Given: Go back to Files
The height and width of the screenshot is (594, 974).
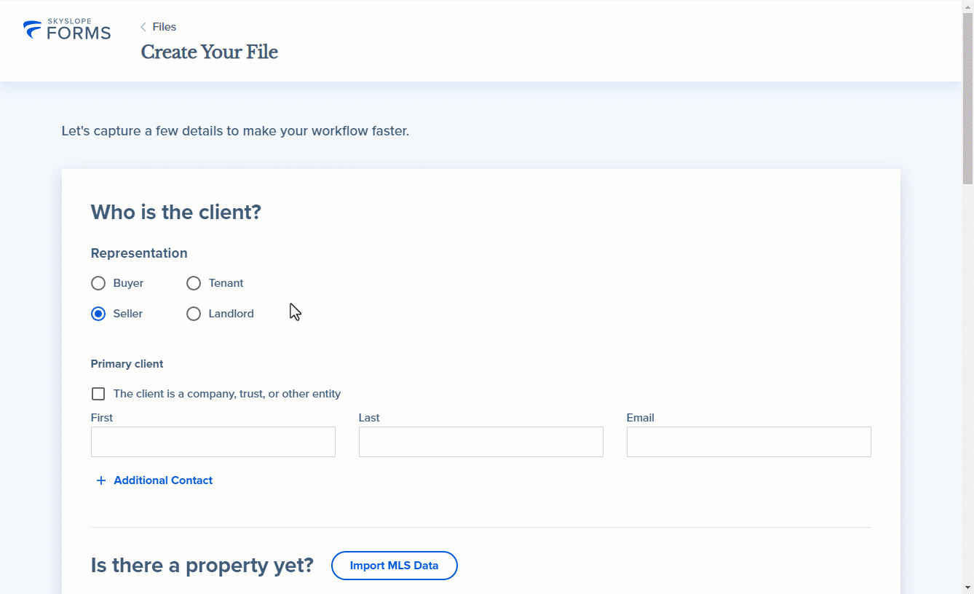Looking at the screenshot, I should [x=164, y=27].
